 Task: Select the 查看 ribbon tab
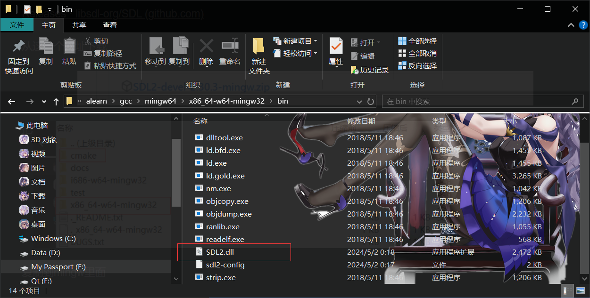coord(110,25)
